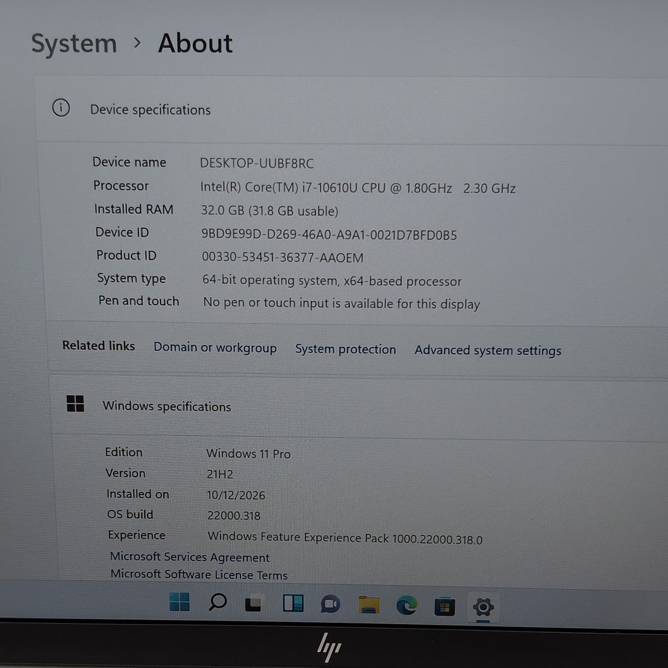The width and height of the screenshot is (668, 668).
Task: Go back to System breadcrumb
Action: point(74,43)
